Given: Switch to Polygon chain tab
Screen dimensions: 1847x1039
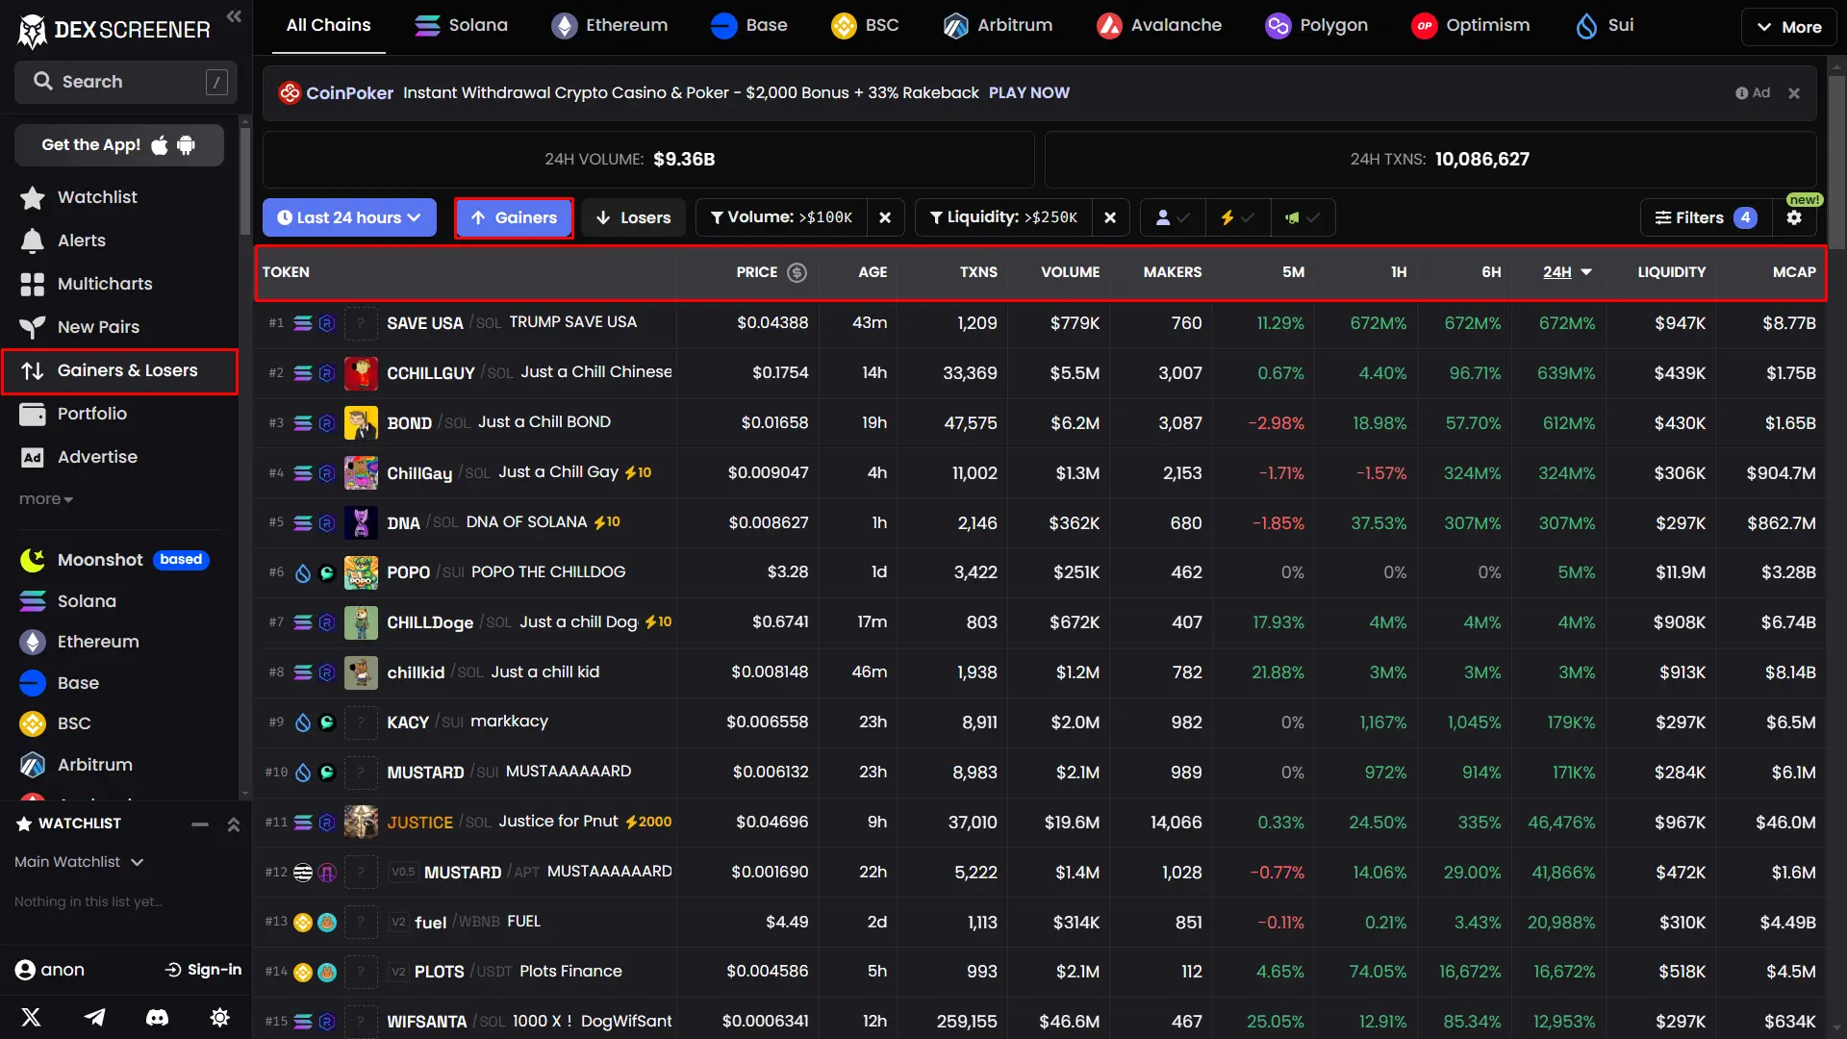Looking at the screenshot, I should point(1316,25).
